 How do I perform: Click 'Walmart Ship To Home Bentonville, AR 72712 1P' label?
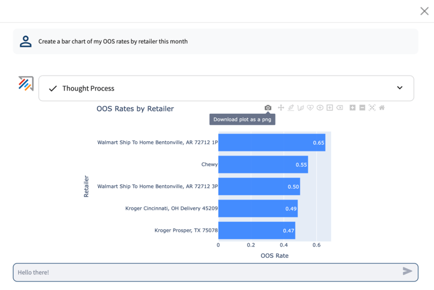click(x=157, y=142)
